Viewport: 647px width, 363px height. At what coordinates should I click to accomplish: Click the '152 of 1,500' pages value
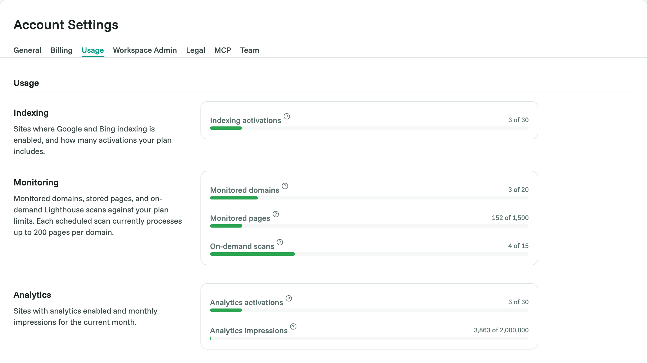[510, 218]
